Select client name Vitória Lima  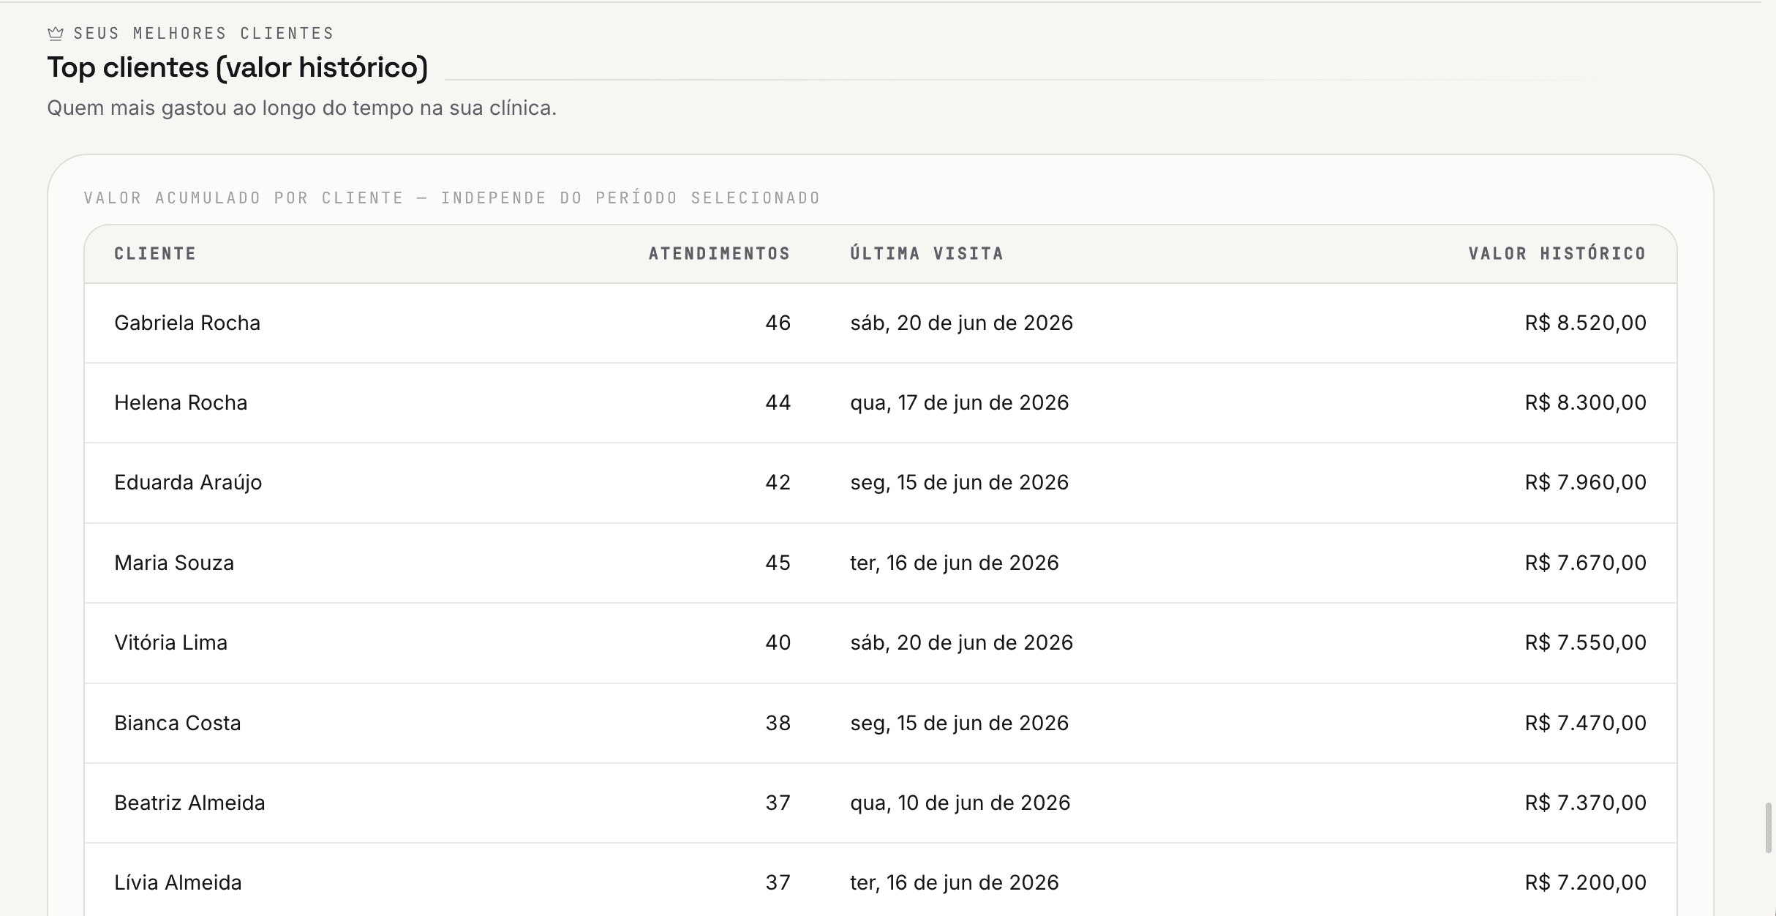point(170,642)
